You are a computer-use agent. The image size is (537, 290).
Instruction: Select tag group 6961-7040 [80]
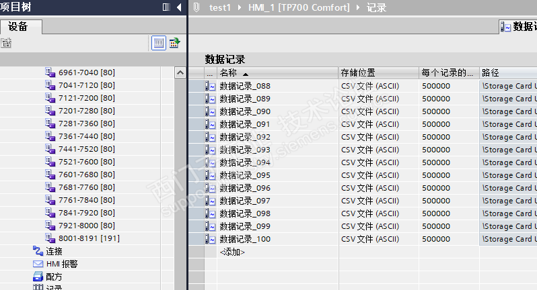coord(87,72)
